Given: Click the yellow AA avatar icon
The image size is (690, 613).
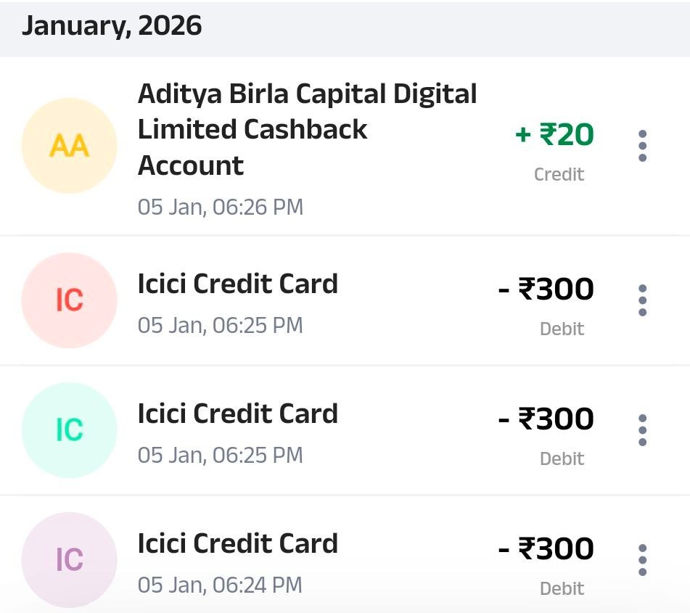Looking at the screenshot, I should click(x=70, y=146).
